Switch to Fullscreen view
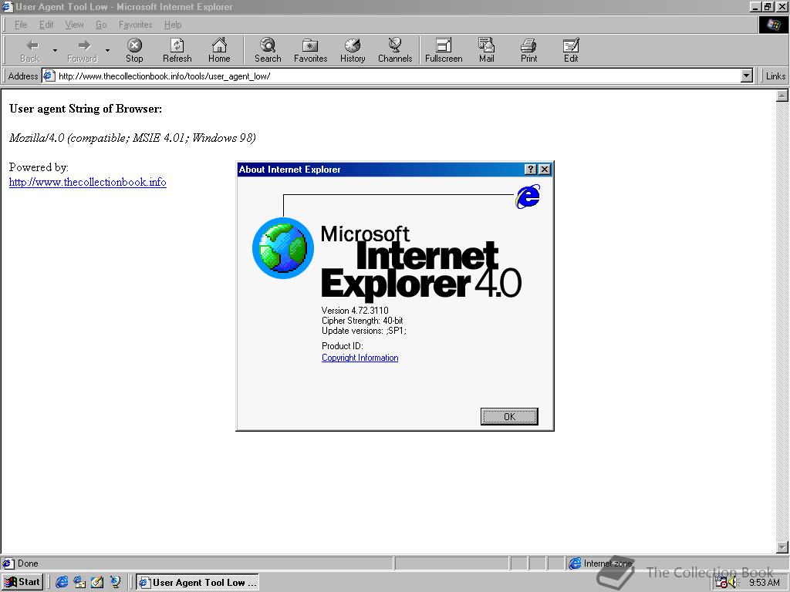The height and width of the screenshot is (592, 790). click(x=444, y=50)
